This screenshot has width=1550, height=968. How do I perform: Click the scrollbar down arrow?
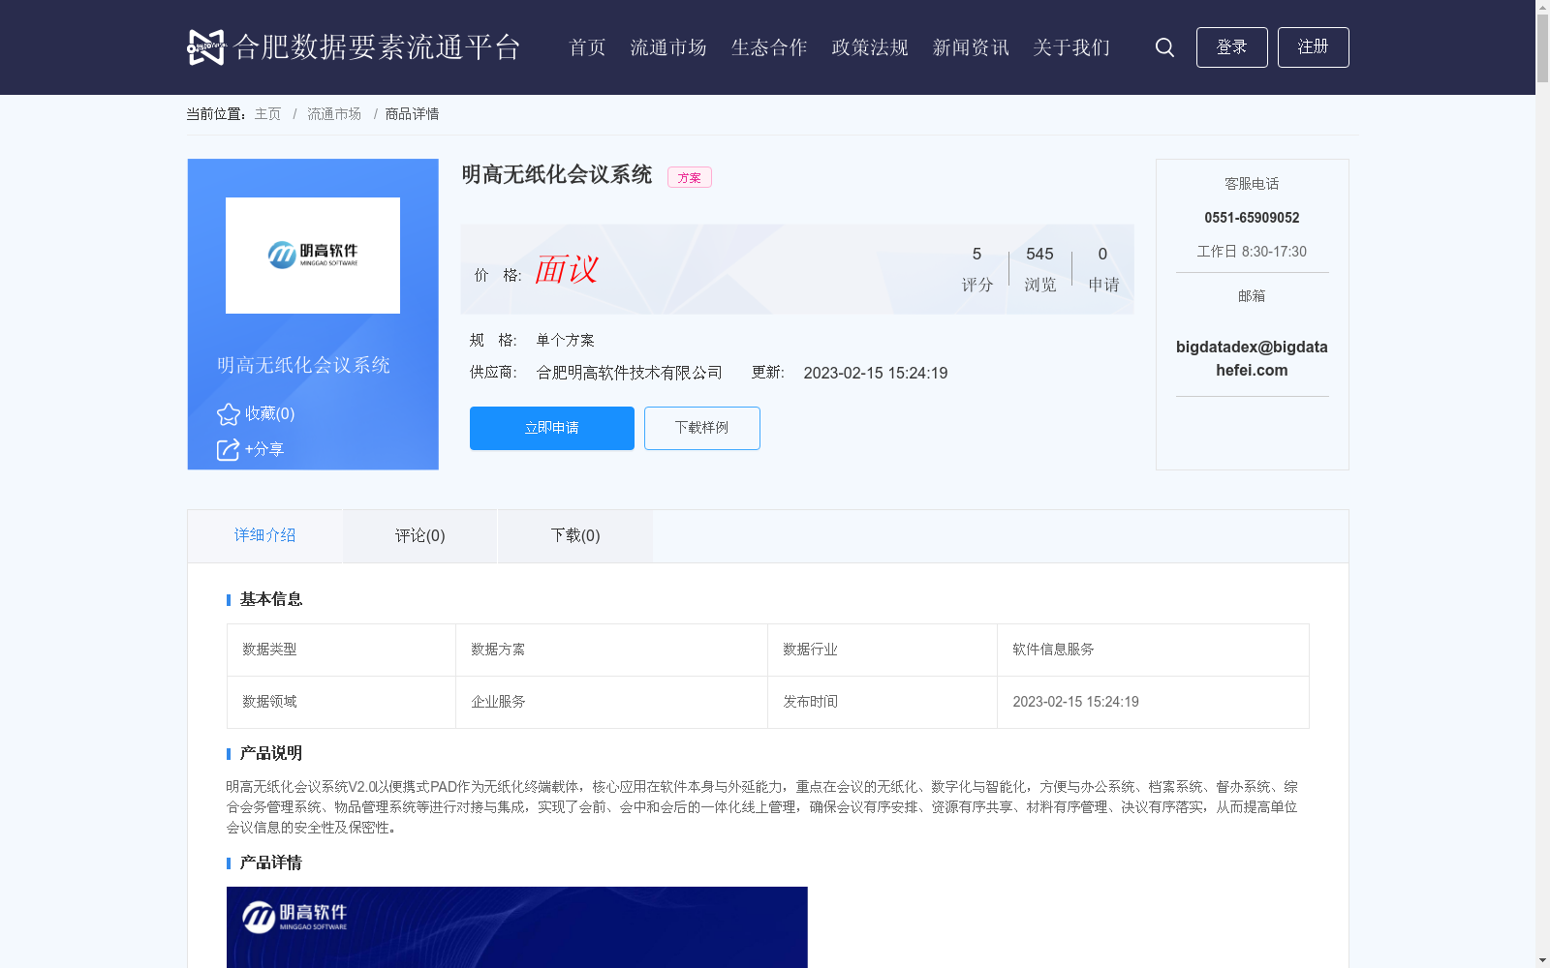1542,960
